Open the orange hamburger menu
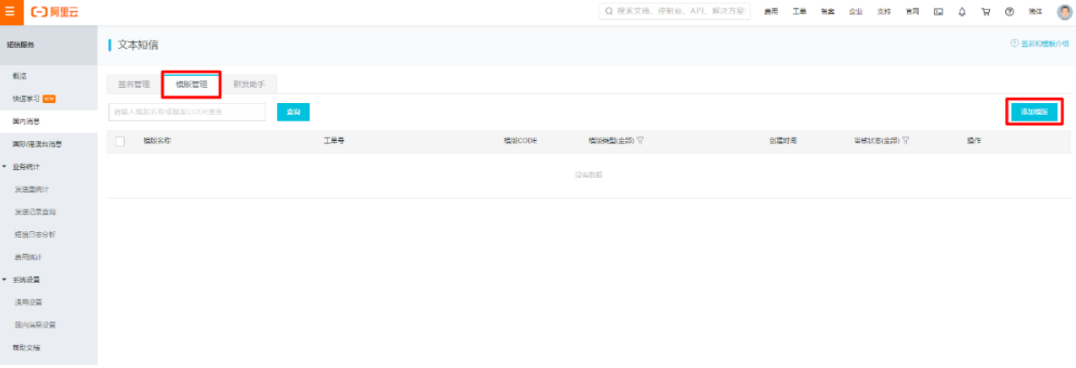Image resolution: width=1076 pixels, height=368 pixels. pos(9,12)
